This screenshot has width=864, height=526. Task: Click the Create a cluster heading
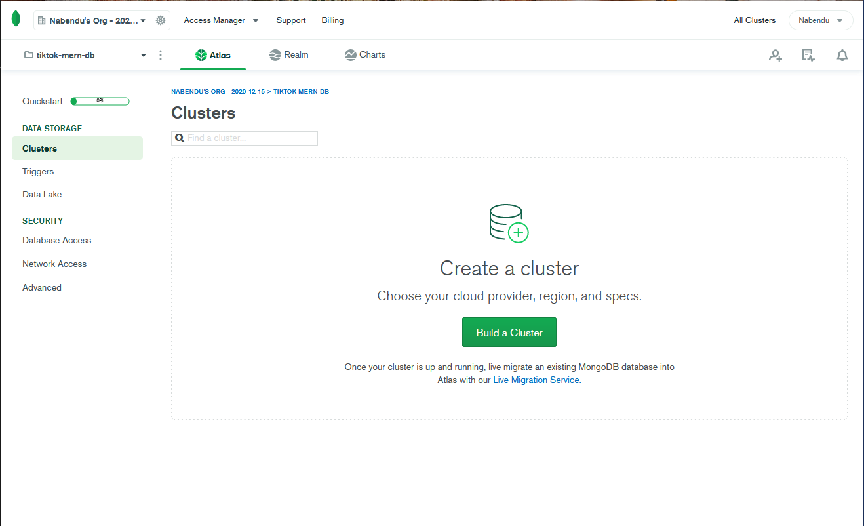(x=509, y=268)
